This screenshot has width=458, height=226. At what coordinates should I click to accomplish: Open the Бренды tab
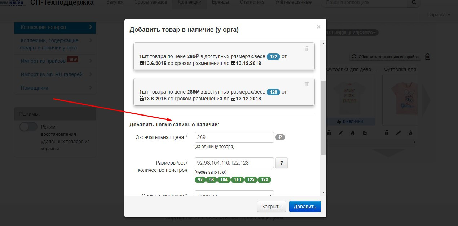point(221,3)
